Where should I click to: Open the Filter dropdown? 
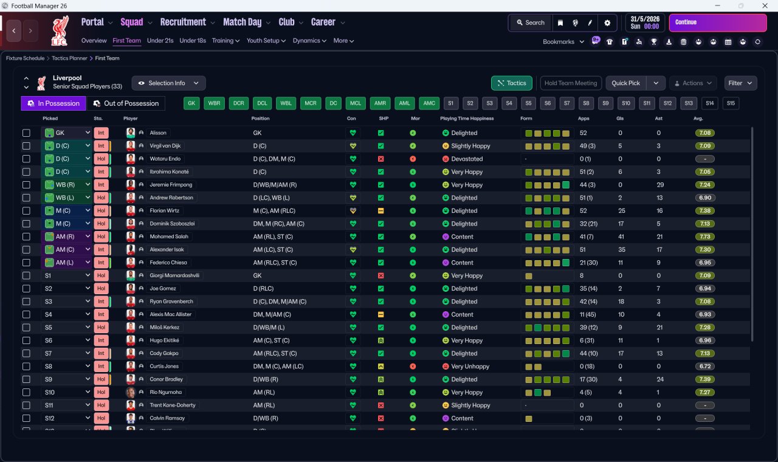coord(740,83)
